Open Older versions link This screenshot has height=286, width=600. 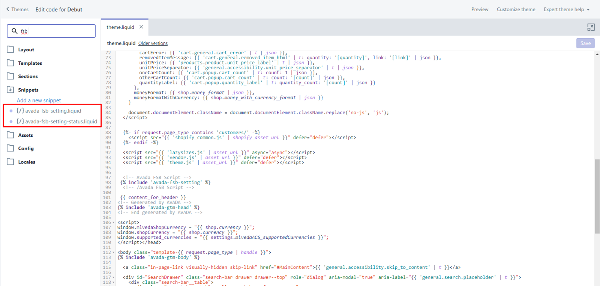[x=153, y=43]
